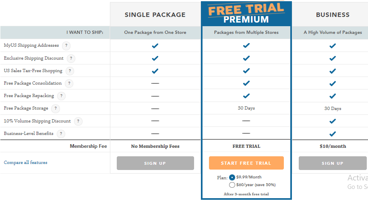Click Sign Up under Single Package
Image resolution: width=368 pixels, height=201 pixels.
pyautogui.click(x=155, y=163)
